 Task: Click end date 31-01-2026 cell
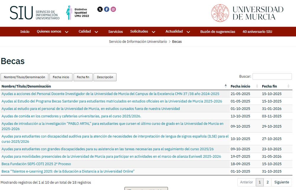coord(272,109)
